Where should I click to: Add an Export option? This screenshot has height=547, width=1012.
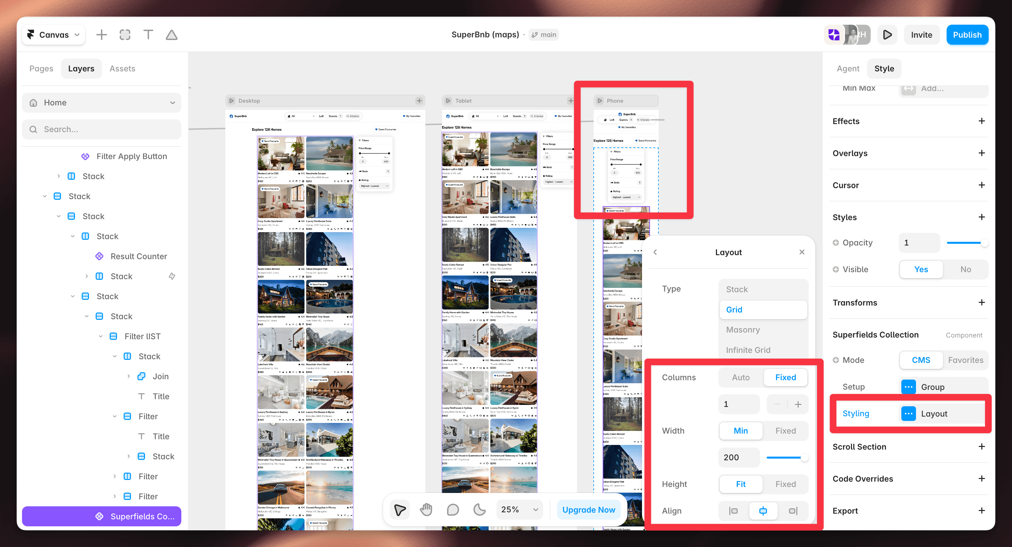981,511
